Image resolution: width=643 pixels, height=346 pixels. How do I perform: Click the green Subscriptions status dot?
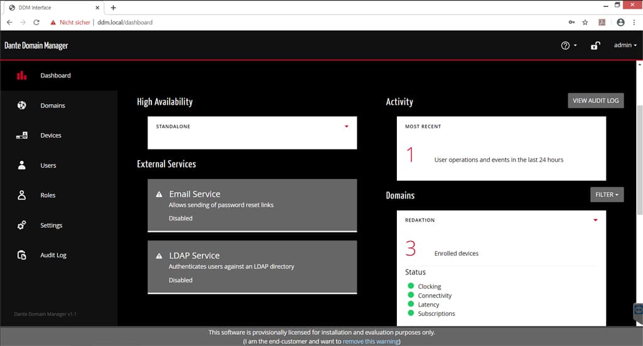[411, 313]
